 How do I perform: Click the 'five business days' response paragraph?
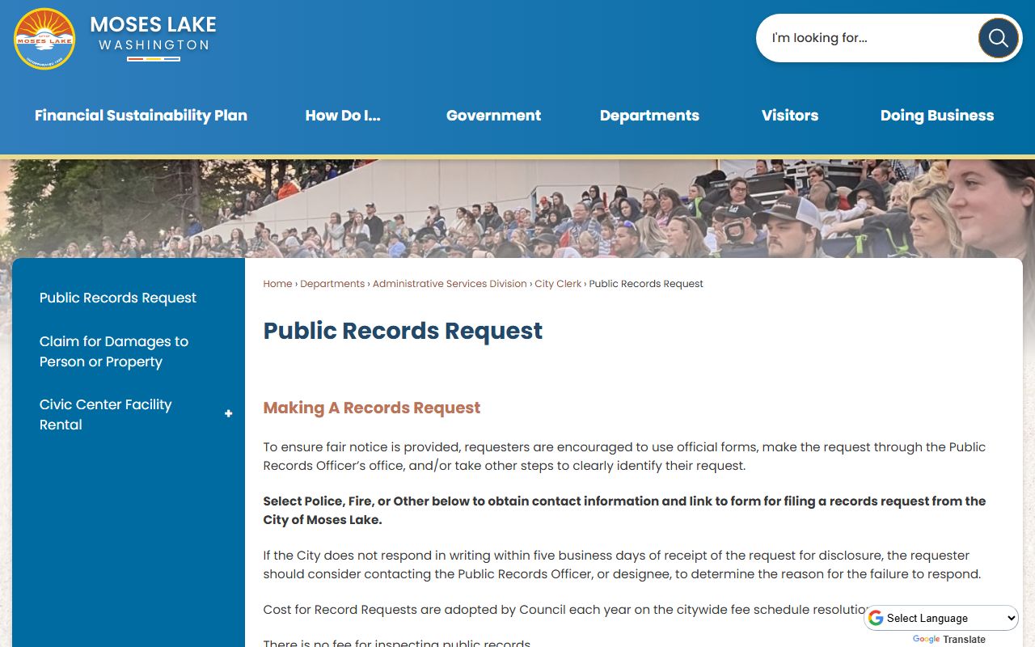(622, 565)
